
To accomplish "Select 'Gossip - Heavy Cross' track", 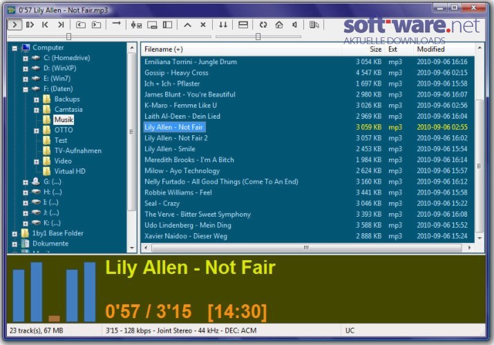I will pos(176,72).
